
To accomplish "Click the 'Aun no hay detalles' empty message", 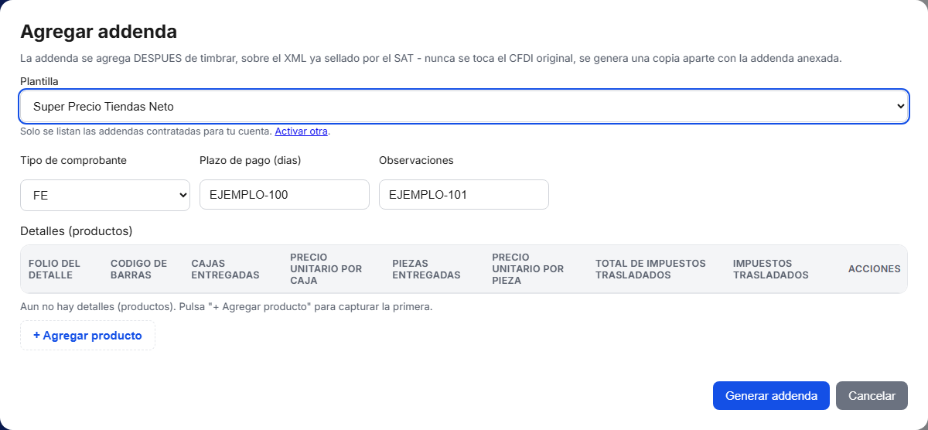I will [226, 306].
